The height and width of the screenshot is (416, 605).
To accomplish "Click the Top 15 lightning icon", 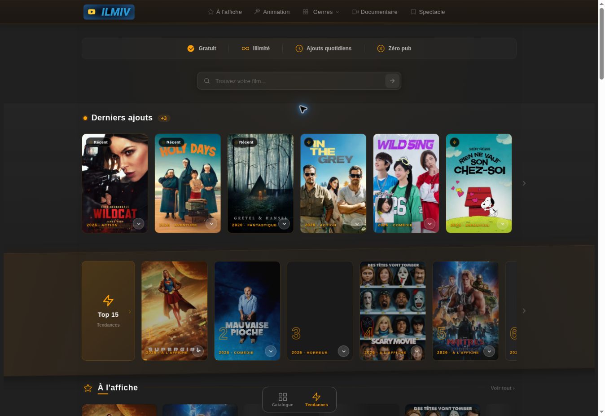I will click(108, 300).
